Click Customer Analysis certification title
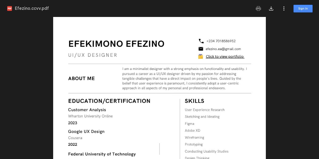 (x=87, y=110)
